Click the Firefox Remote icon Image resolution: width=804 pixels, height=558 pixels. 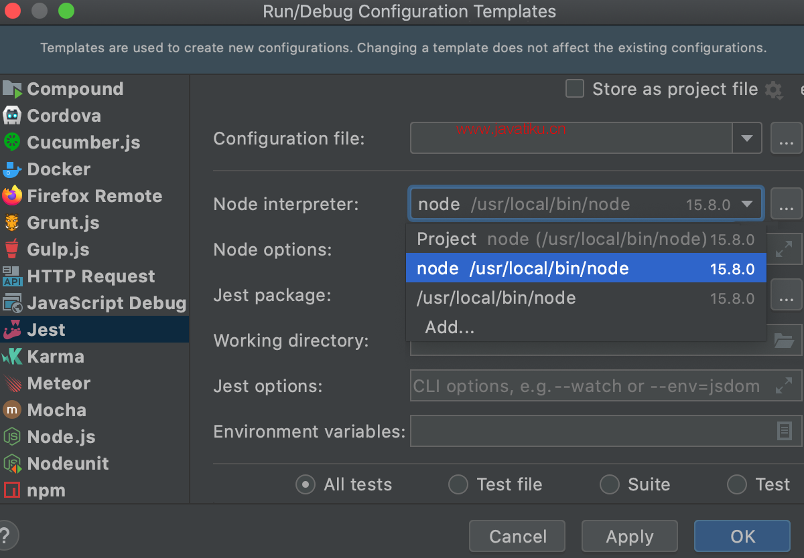pyautogui.click(x=12, y=196)
